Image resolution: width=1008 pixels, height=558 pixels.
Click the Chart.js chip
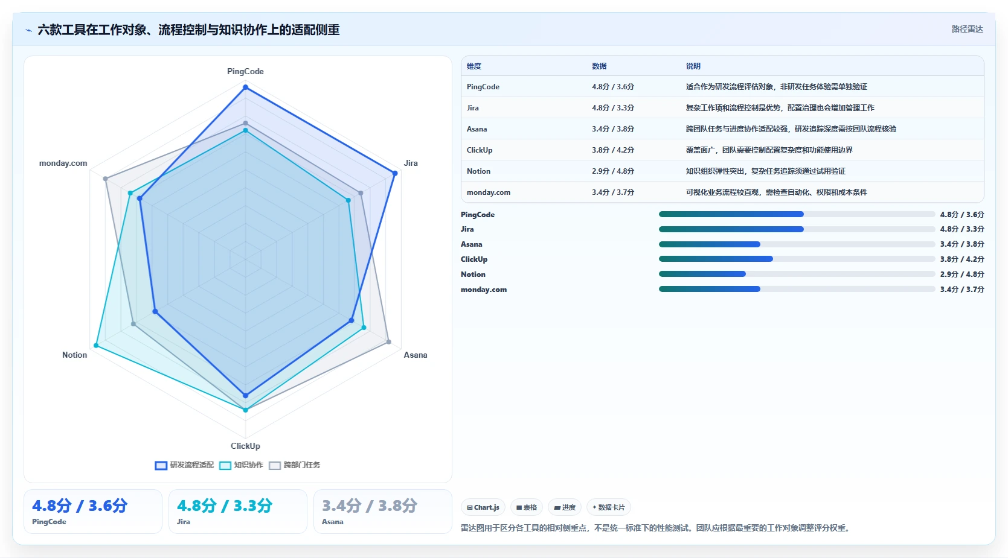(483, 507)
